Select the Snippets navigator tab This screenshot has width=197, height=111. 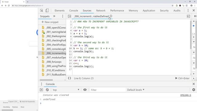point(45,16)
